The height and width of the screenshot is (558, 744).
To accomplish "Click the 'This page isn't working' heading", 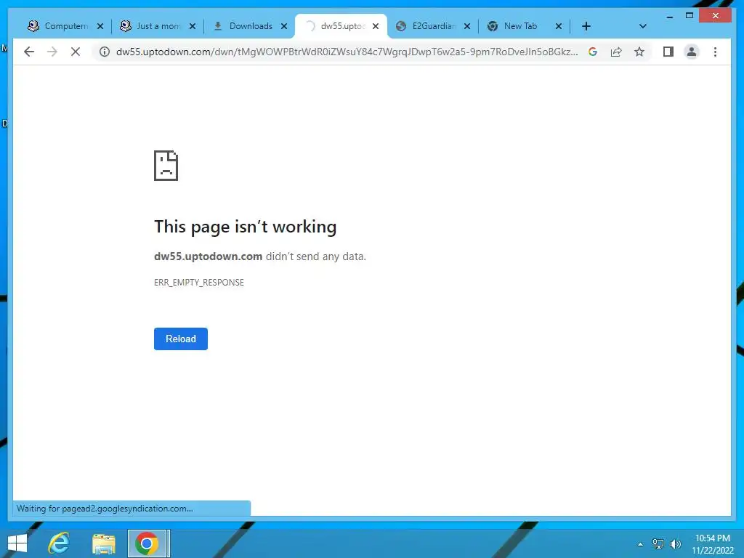I will [x=246, y=227].
